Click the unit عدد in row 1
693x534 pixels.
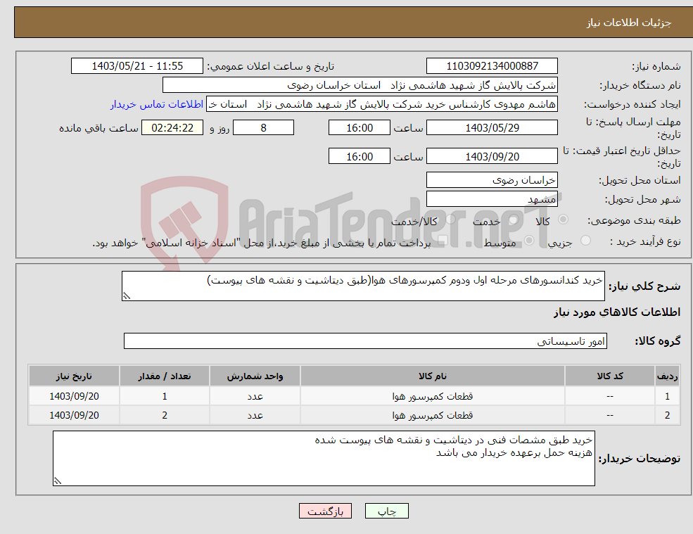click(x=255, y=397)
